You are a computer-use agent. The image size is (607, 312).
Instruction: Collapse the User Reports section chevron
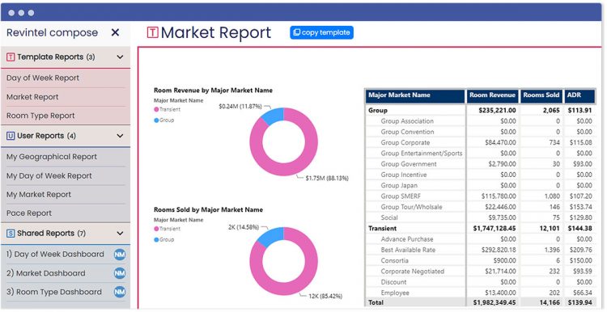click(120, 136)
